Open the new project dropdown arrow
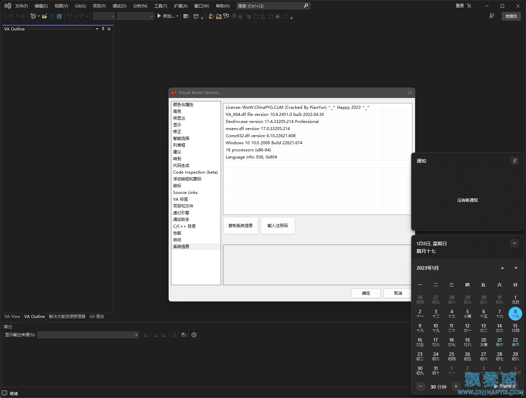The height and width of the screenshot is (398, 526). tap(39, 16)
